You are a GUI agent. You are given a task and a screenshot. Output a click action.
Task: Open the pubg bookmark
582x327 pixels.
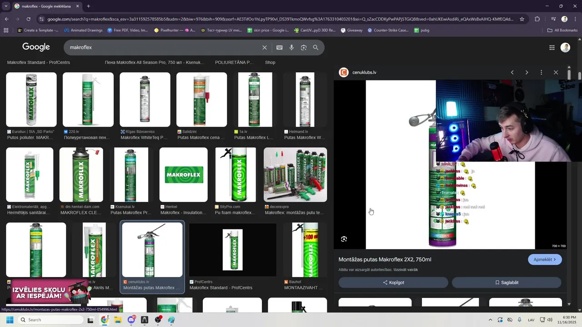tap(421, 30)
